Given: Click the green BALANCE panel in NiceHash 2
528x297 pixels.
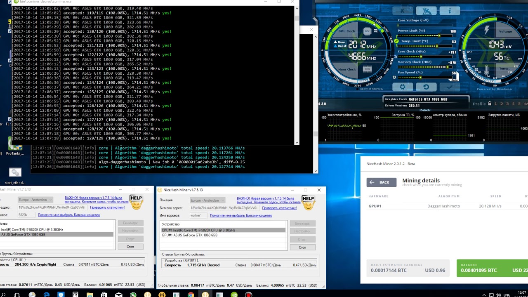Looking at the screenshot, I should pyautogui.click(x=492, y=268).
